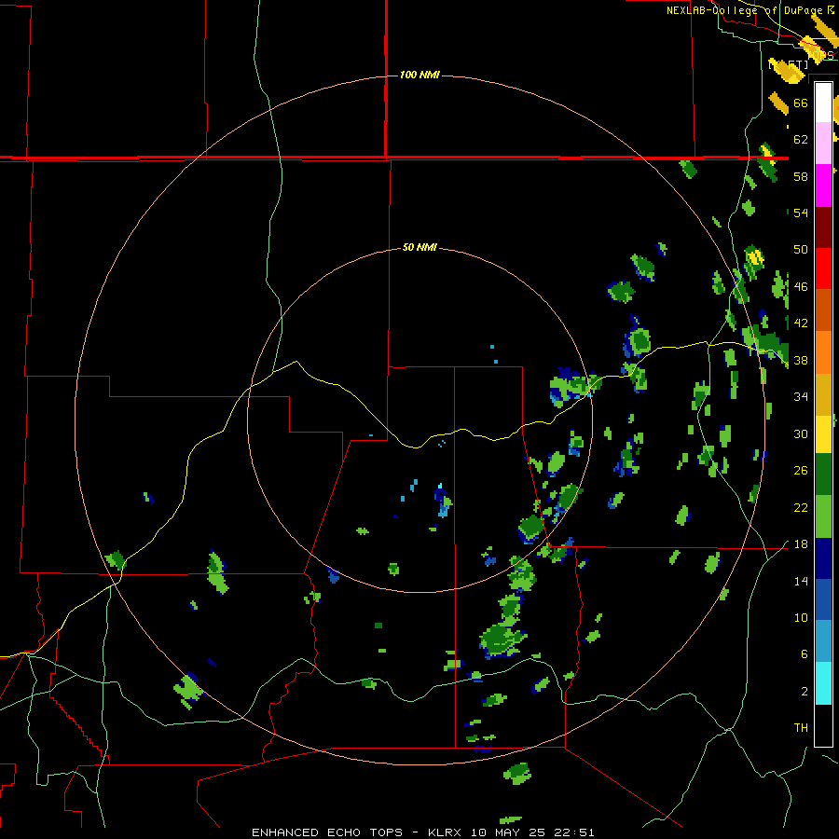Select the light green legend band
This screenshot has height=839, width=839.
coord(823,516)
